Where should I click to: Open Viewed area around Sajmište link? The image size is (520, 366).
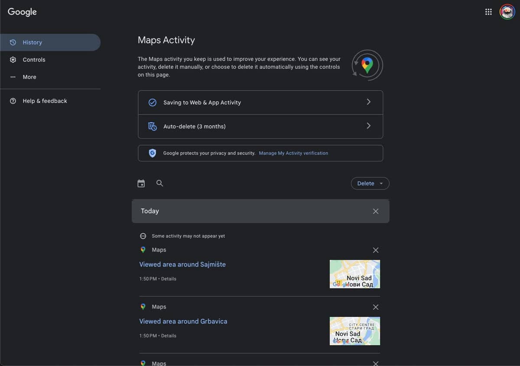point(182,264)
